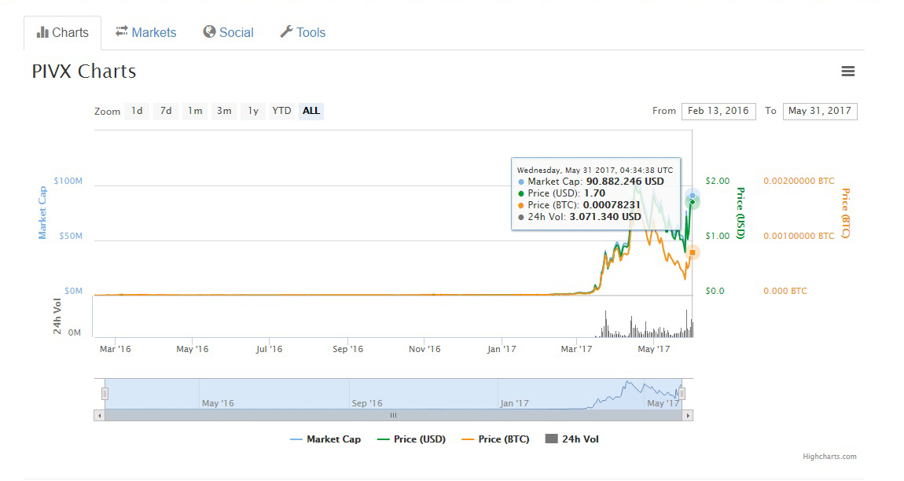Click the 0.00200000 BTC axis label
The height and width of the screenshot is (481, 904).
coord(799,181)
